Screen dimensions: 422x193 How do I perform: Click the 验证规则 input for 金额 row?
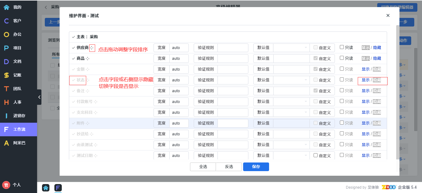[x=233, y=69]
